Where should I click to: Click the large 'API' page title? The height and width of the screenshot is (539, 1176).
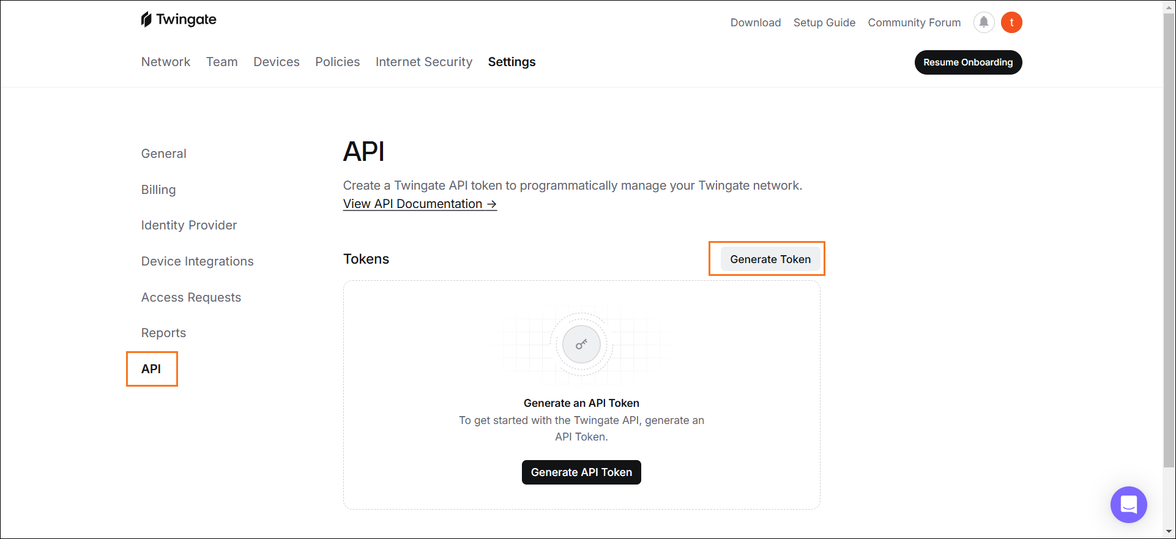[x=363, y=151]
